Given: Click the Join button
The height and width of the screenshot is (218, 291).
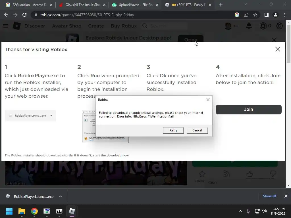Looking at the screenshot, I should [x=248, y=109].
